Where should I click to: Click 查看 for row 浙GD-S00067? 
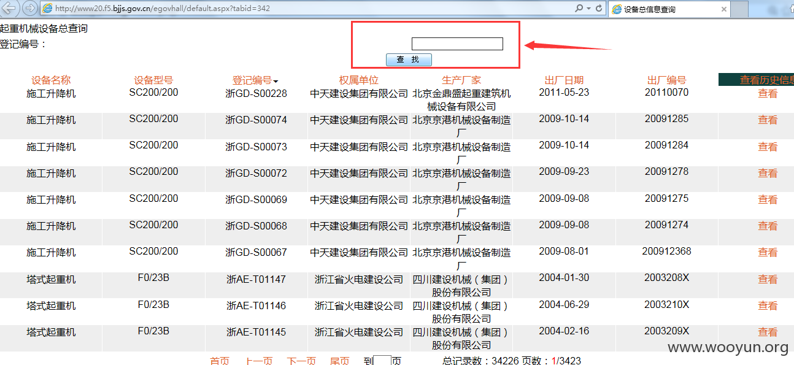pos(768,252)
